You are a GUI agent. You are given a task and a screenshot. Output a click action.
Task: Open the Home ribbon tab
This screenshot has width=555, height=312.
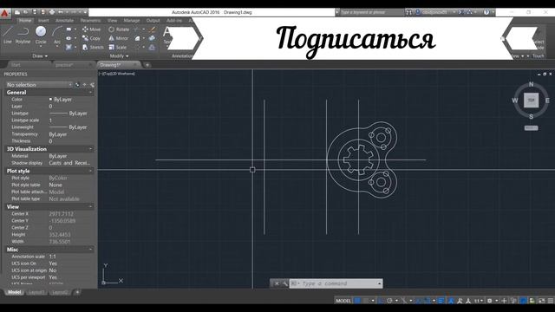click(x=25, y=21)
